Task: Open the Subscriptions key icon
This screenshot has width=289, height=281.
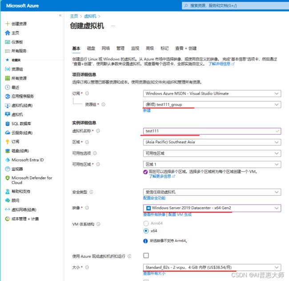Action: pyautogui.click(x=8, y=141)
